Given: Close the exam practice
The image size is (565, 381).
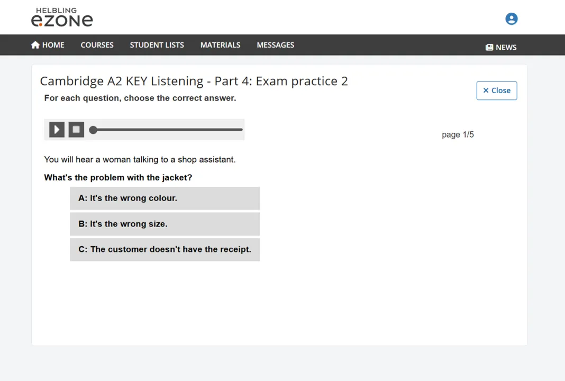Looking at the screenshot, I should pyautogui.click(x=496, y=90).
